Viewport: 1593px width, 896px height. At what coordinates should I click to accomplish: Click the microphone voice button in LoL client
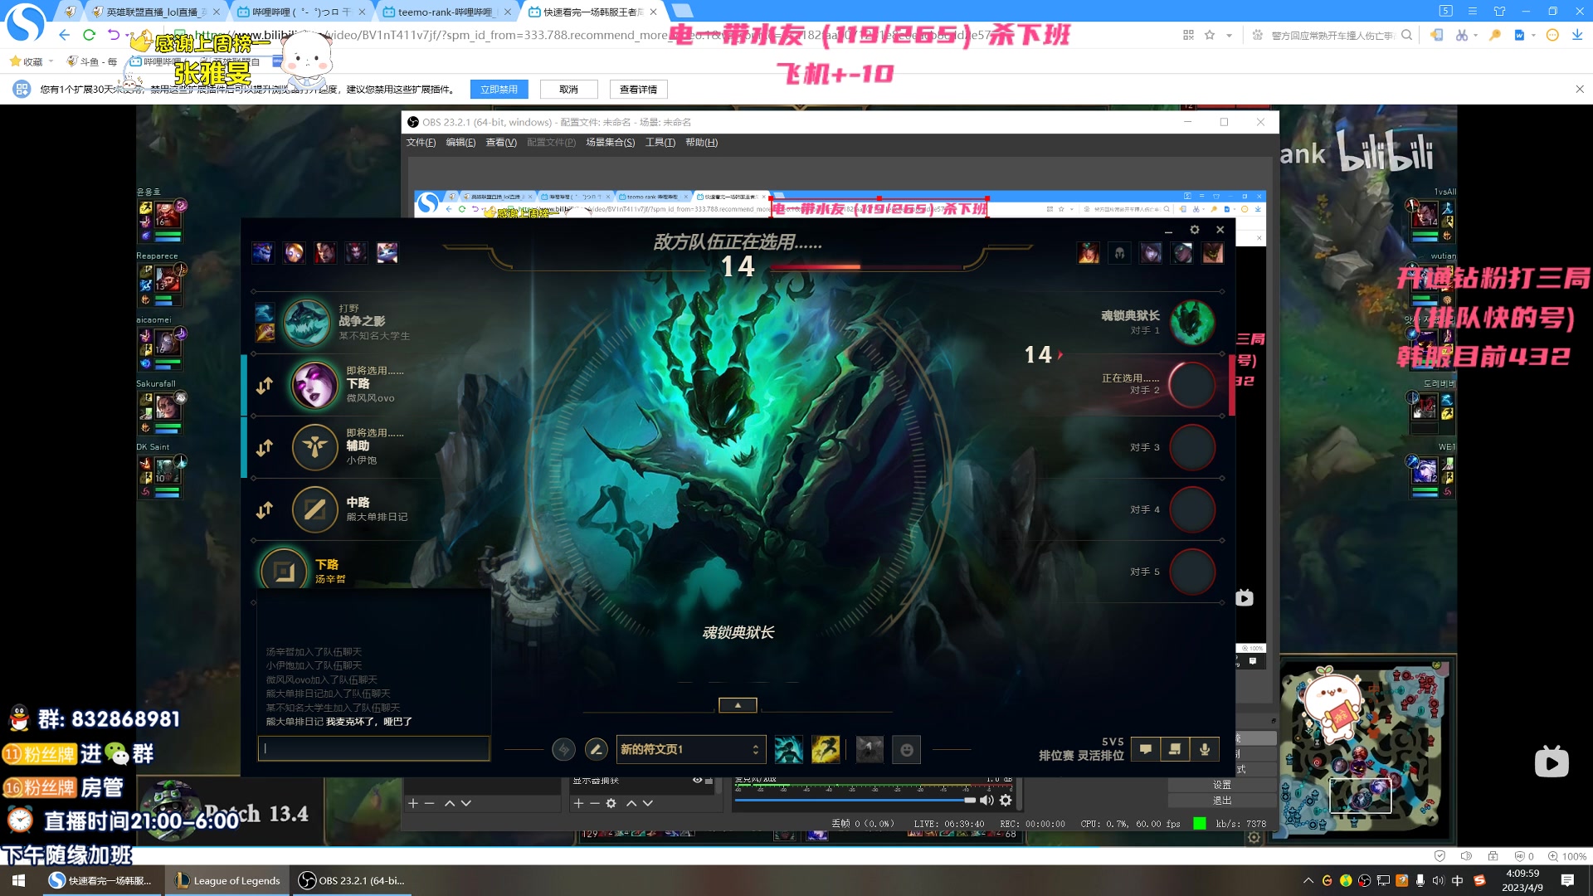[x=1205, y=749]
